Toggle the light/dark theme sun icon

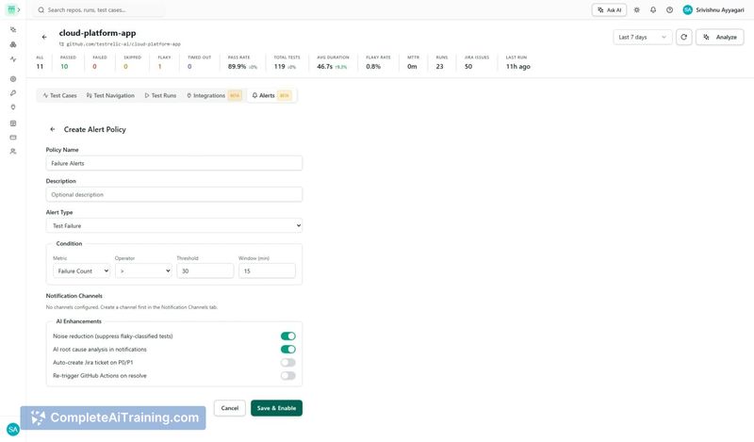pyautogui.click(x=636, y=9)
